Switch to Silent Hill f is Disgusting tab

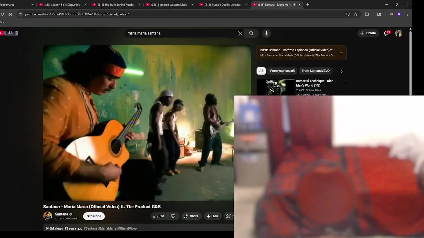[x=62, y=5]
